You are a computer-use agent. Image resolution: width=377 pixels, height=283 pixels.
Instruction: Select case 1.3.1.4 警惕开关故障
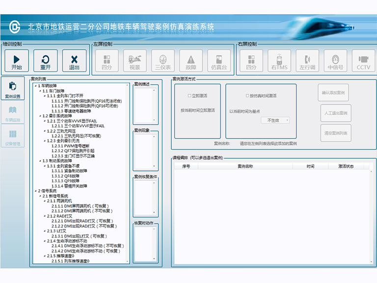[69, 186]
